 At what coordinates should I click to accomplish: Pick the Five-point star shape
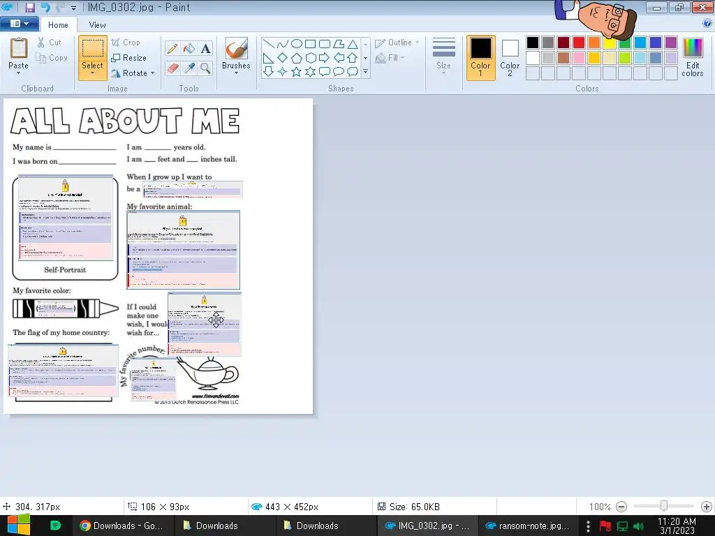click(x=296, y=72)
